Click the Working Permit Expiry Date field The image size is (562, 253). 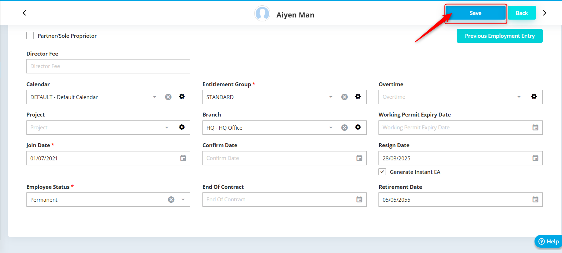point(460,128)
